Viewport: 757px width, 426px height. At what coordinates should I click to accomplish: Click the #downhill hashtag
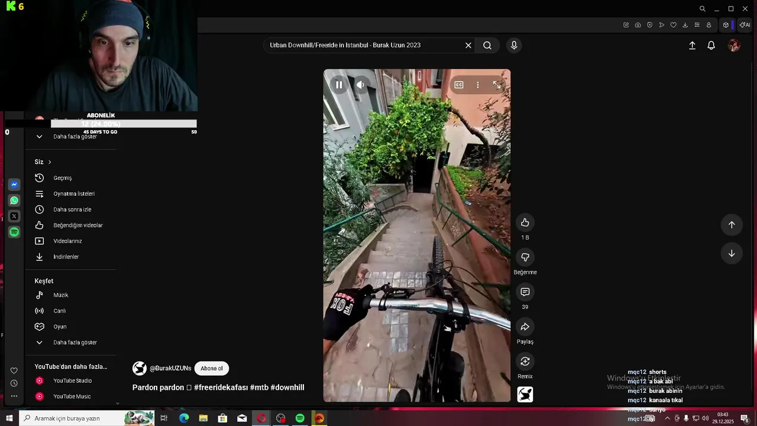(287, 388)
